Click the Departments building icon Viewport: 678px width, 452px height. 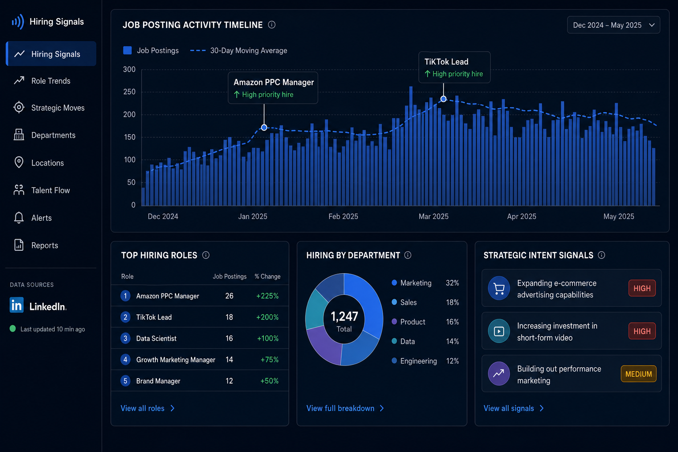click(19, 135)
